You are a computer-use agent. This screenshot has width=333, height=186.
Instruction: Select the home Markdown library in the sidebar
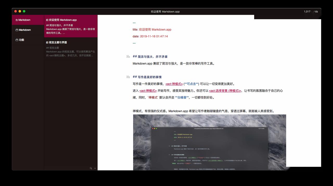tap(28, 20)
